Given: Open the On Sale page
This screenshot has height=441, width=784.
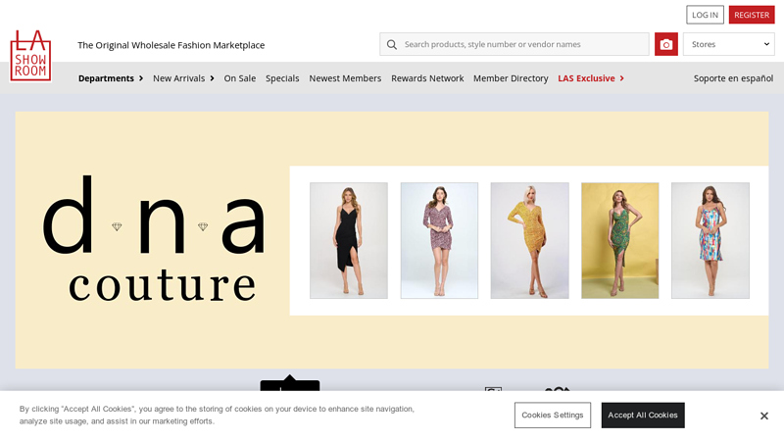Looking at the screenshot, I should pyautogui.click(x=239, y=78).
